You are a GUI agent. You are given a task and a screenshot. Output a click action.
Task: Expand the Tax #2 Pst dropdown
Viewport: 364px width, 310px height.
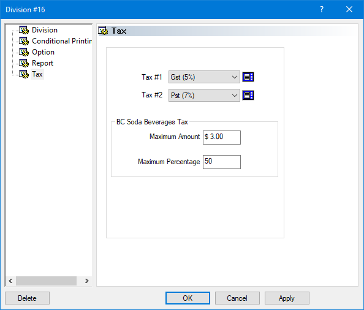pos(204,95)
